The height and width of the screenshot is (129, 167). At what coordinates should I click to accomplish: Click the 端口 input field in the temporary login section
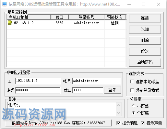(x=88, y=90)
